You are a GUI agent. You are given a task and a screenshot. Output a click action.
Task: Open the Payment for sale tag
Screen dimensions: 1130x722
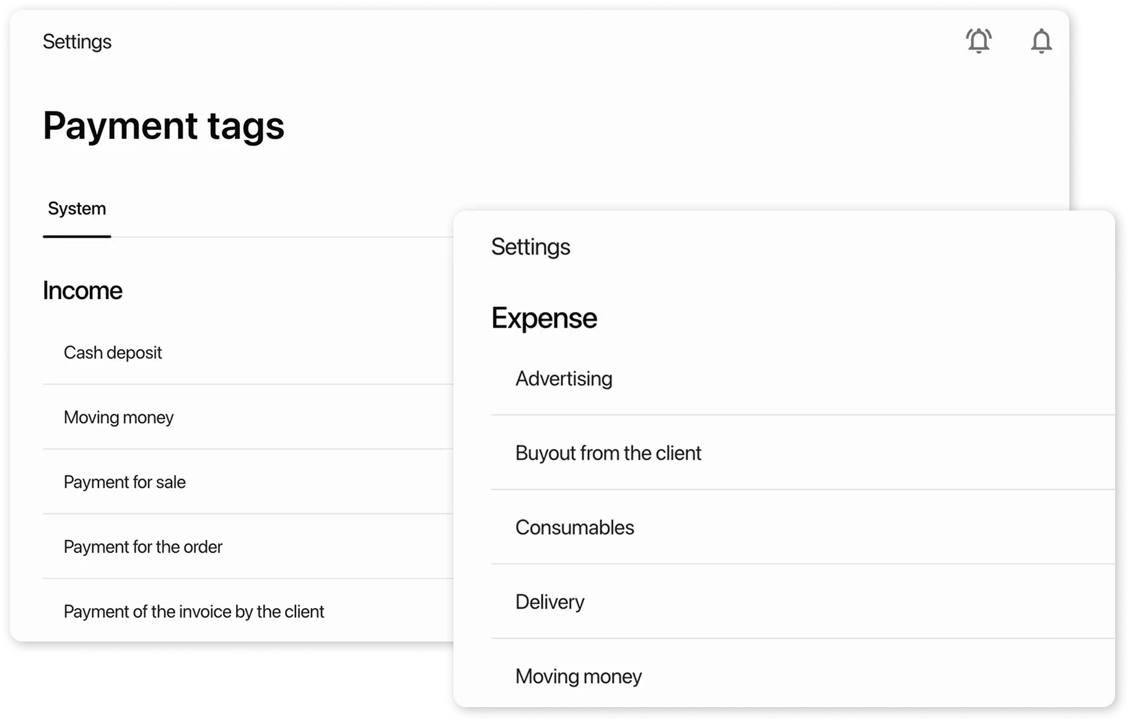(125, 482)
